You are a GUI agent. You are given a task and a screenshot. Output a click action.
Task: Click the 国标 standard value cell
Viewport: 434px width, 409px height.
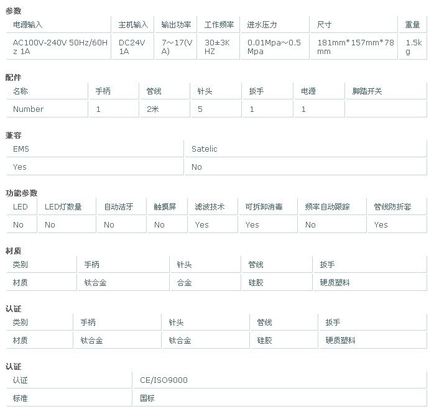pos(147,398)
